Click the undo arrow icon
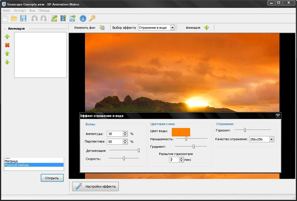 (34, 19)
